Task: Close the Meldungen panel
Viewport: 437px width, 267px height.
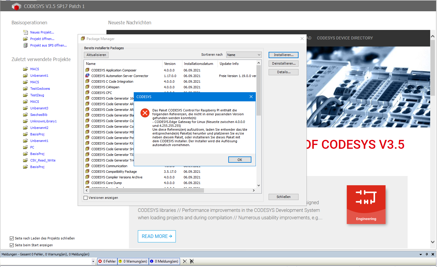Action: click(433, 254)
